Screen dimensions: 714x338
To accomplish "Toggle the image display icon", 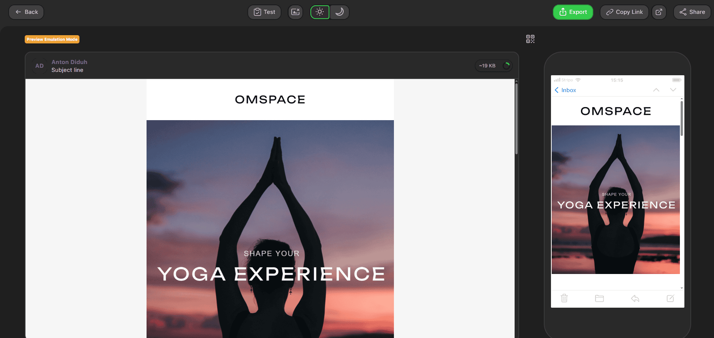I will 295,12.
